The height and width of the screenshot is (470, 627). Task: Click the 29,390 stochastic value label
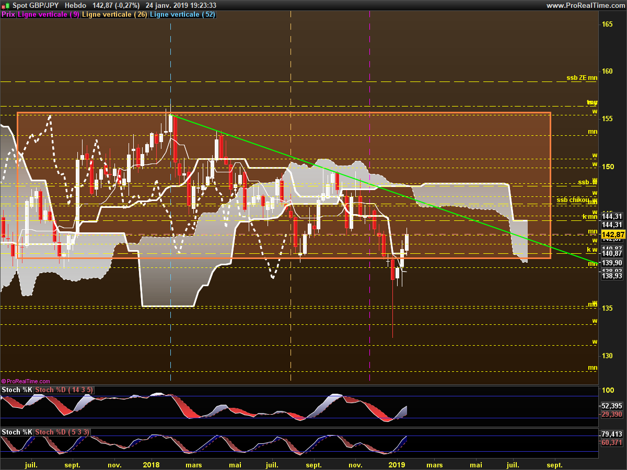[x=612, y=414]
